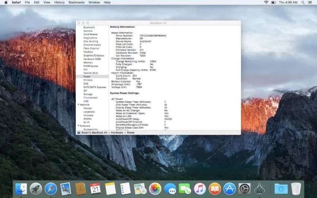
Task: Click the clock Thu 4:58 AM
Action: pos(288,3)
